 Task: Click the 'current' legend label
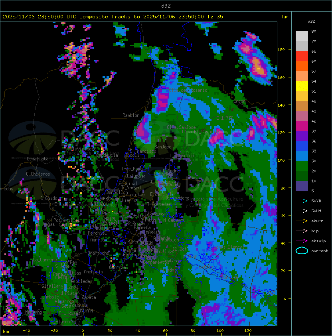(320, 251)
